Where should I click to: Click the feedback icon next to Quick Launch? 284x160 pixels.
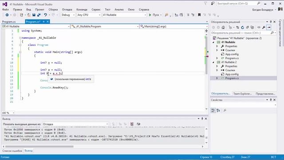(x=213, y=4)
